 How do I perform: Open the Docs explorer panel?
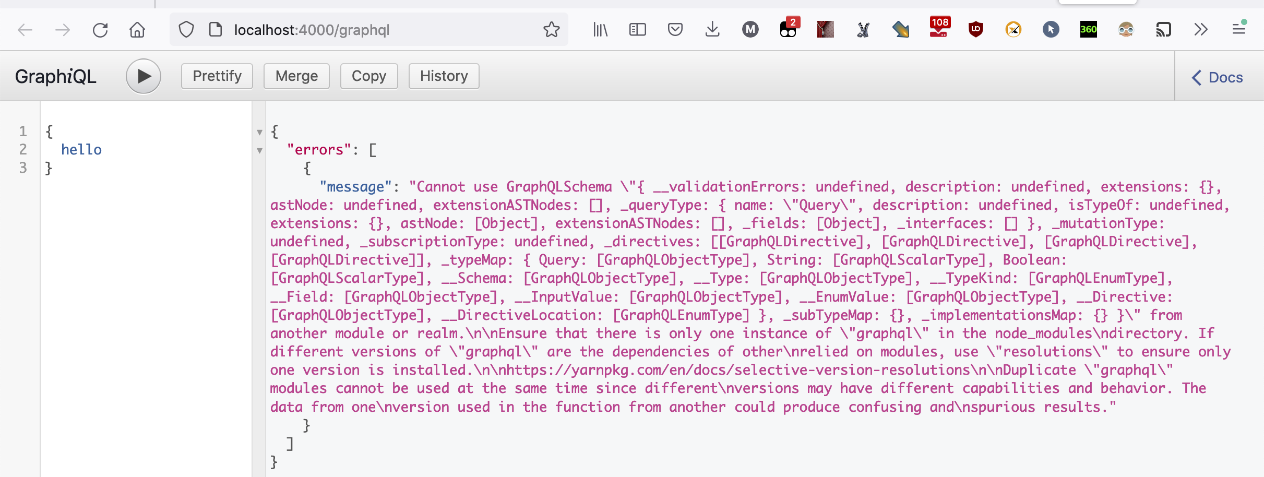click(1217, 77)
